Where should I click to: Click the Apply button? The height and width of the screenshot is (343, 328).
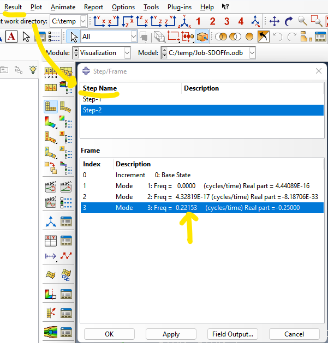[171, 334]
